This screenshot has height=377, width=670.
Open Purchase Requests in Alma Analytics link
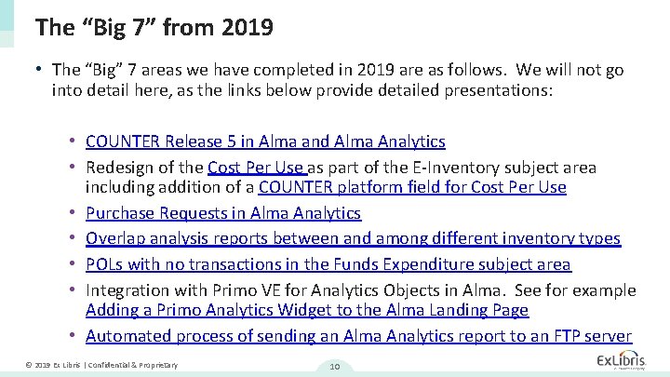click(x=223, y=213)
